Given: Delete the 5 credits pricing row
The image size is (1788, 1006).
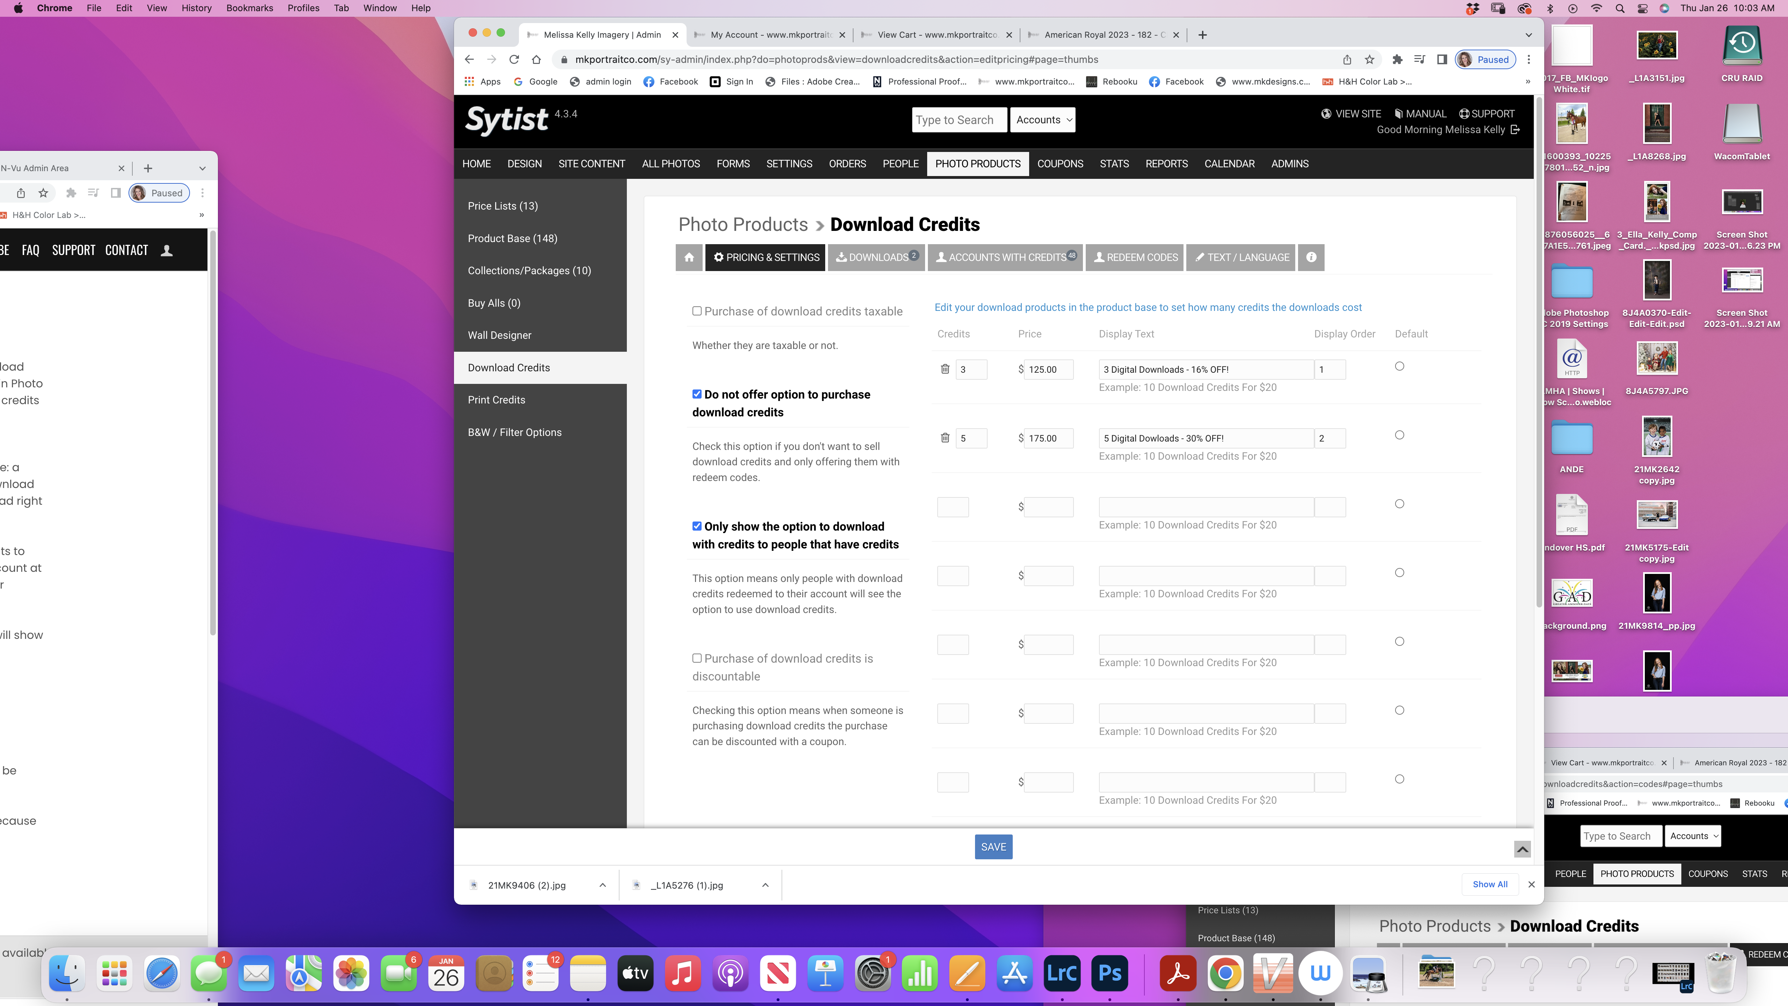Looking at the screenshot, I should point(945,437).
